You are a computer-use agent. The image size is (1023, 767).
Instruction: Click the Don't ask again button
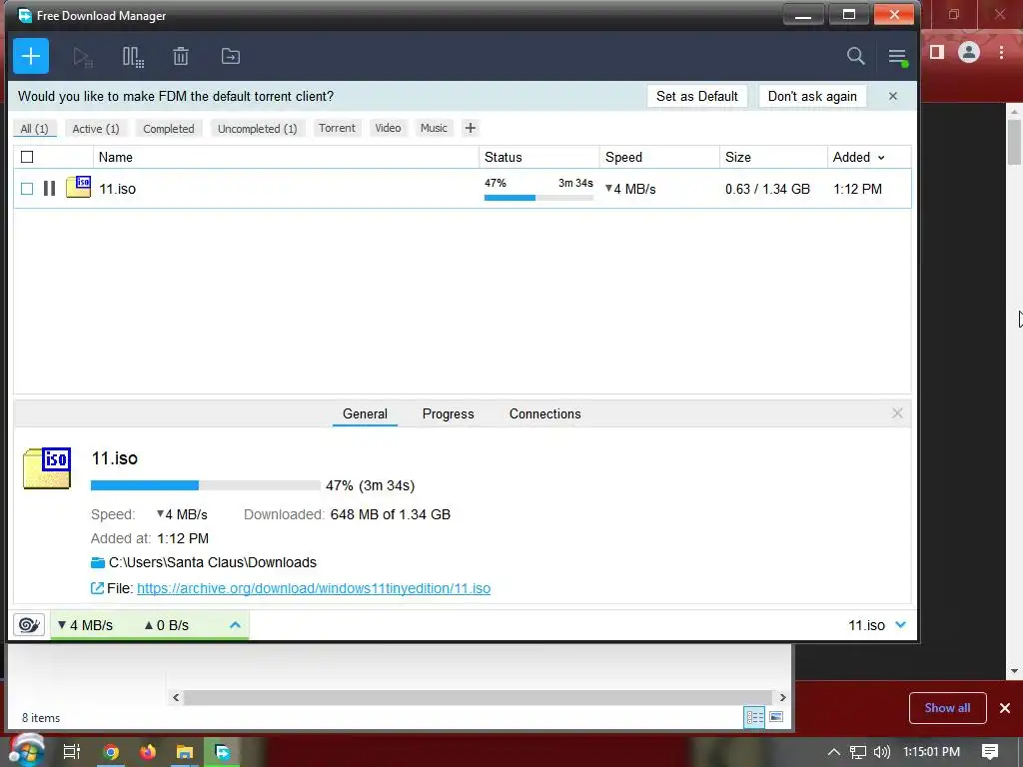click(x=812, y=96)
